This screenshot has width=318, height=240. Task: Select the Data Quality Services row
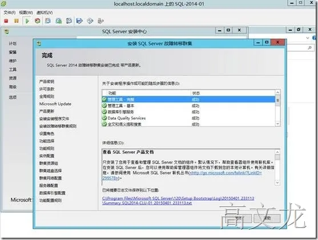tap(188, 118)
